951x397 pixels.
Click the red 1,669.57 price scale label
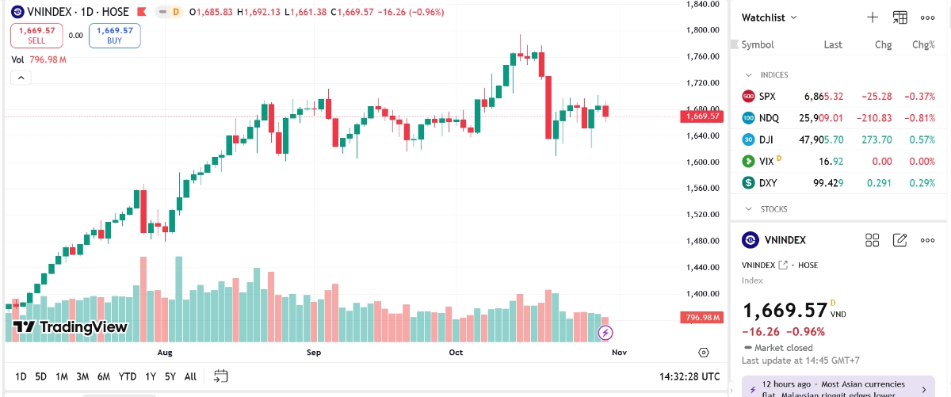coord(702,116)
